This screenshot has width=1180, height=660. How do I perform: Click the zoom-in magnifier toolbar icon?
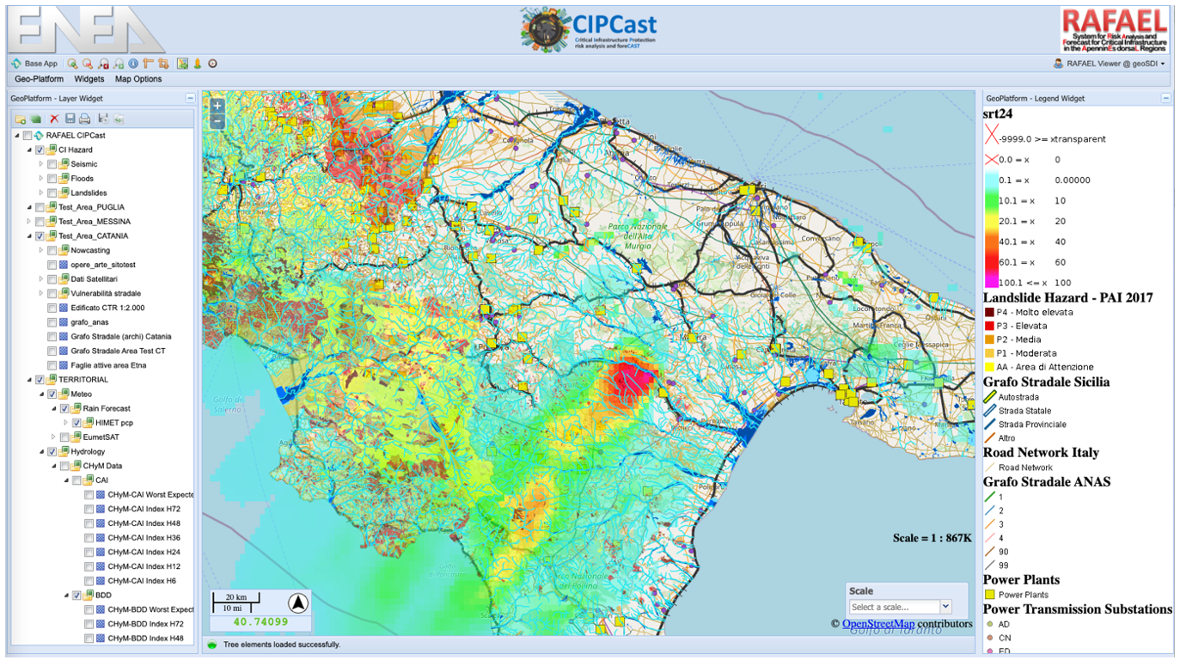(73, 64)
